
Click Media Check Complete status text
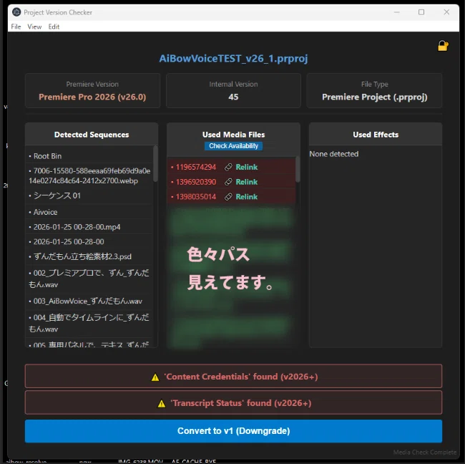point(425,453)
